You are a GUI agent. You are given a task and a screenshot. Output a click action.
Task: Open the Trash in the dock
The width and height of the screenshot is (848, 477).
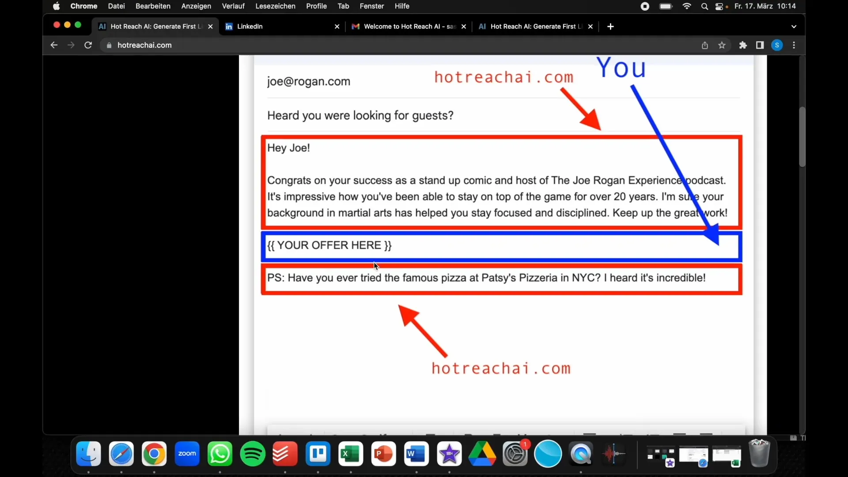[x=760, y=454]
